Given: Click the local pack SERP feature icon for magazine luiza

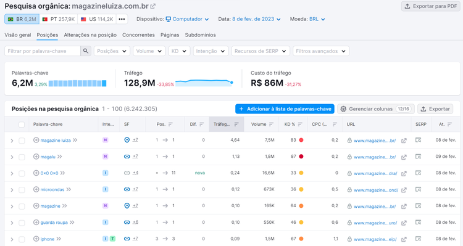Looking at the screenshot, I should coord(127,140).
